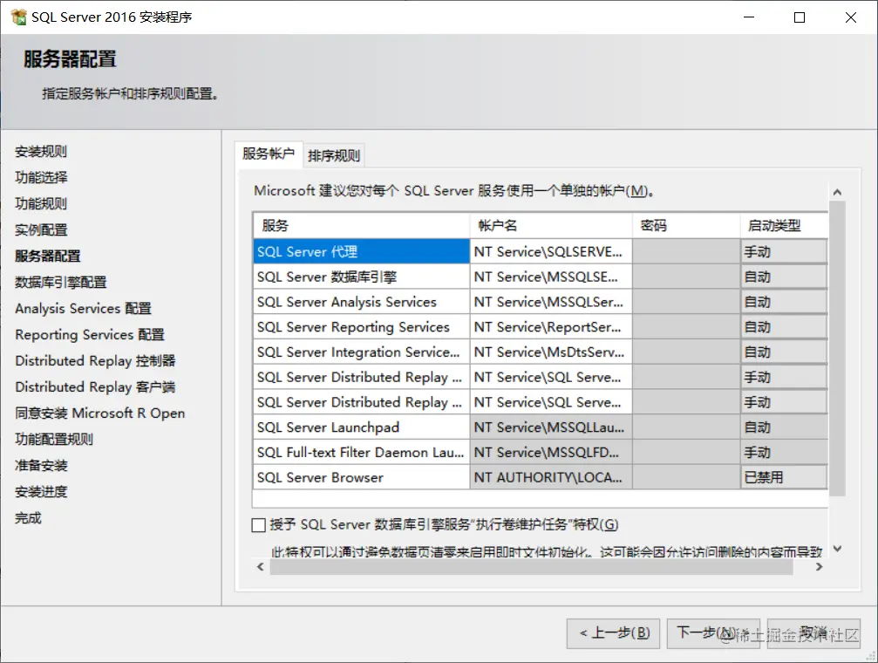Maximize the setup window

(x=800, y=17)
